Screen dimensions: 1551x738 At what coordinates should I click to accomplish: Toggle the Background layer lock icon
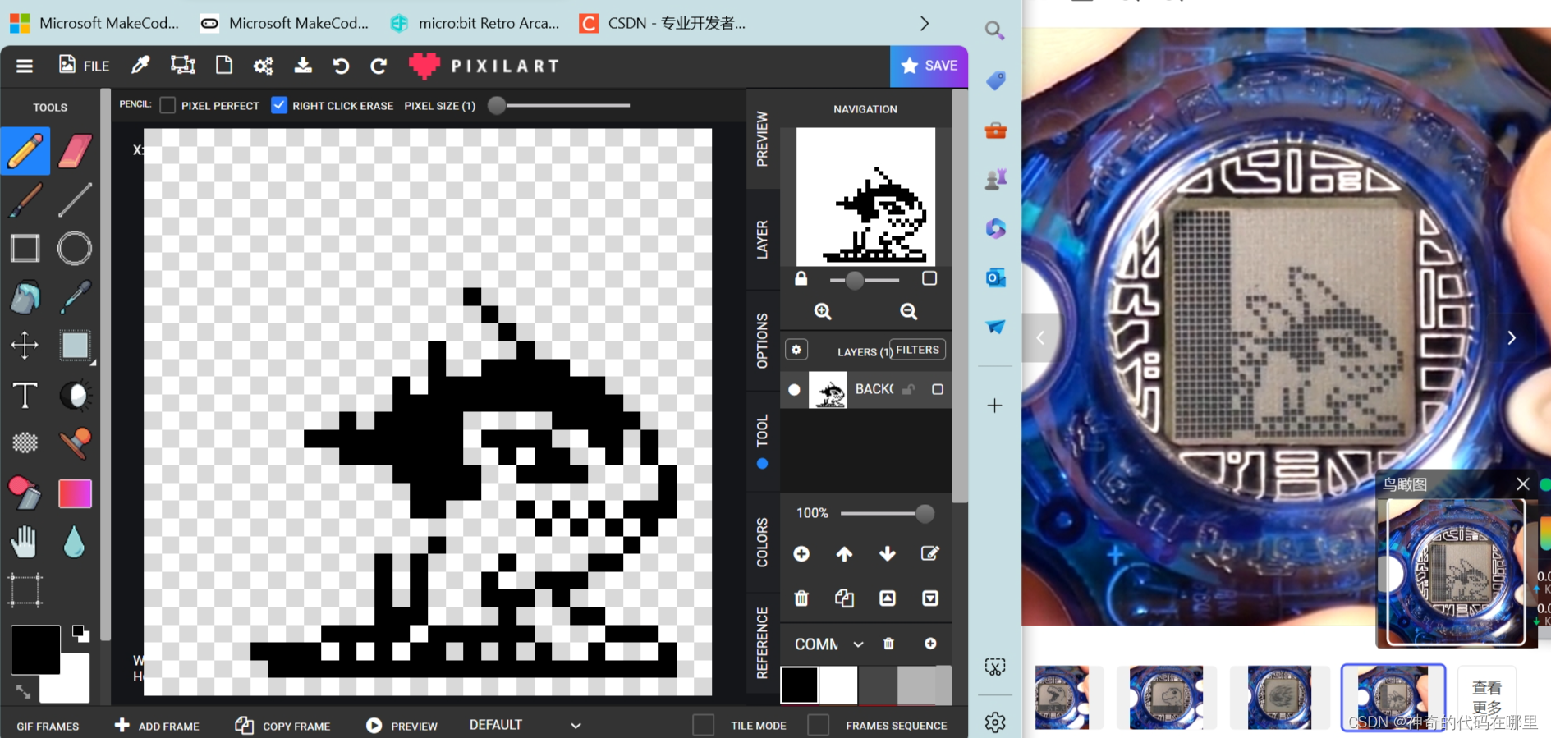908,389
